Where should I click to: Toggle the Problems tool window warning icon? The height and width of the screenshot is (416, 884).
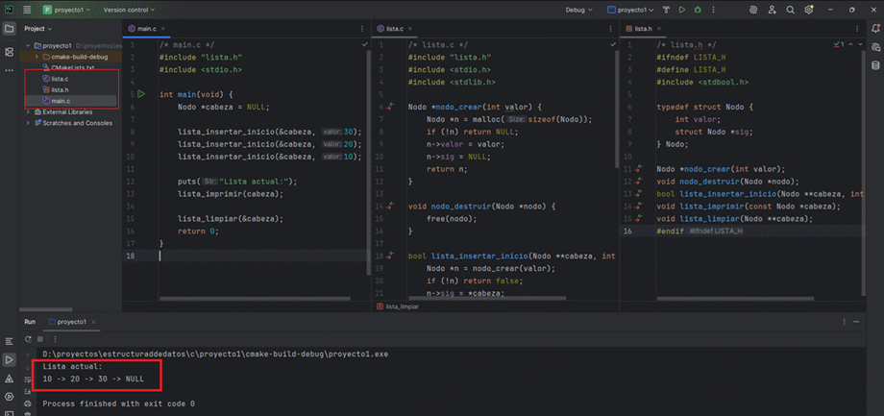(10, 379)
